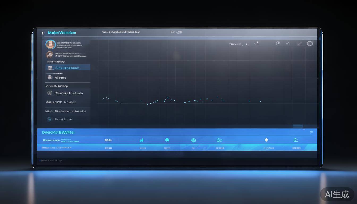Select the triangle-shaped icon in chart toolbar

pyautogui.click(x=288, y=44)
